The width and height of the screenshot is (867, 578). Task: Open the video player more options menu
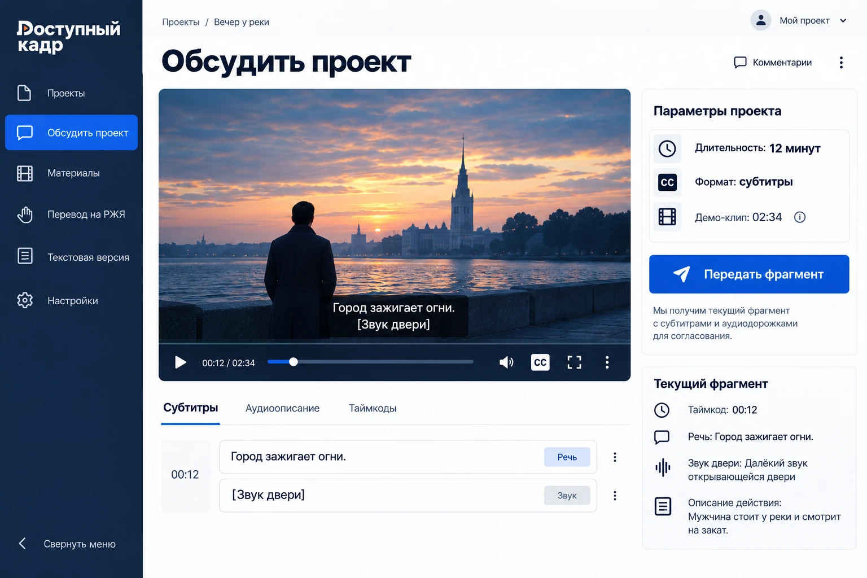607,362
